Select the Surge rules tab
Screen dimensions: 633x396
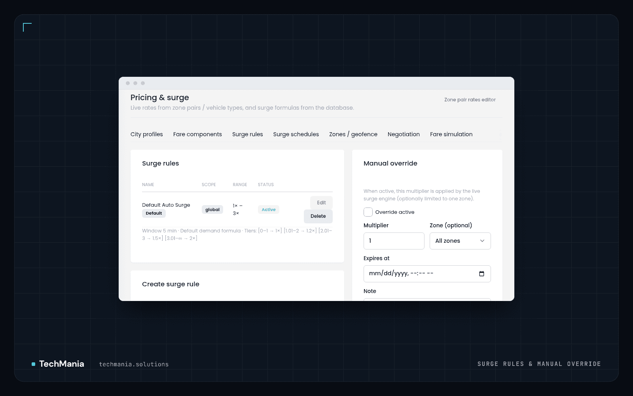click(248, 134)
